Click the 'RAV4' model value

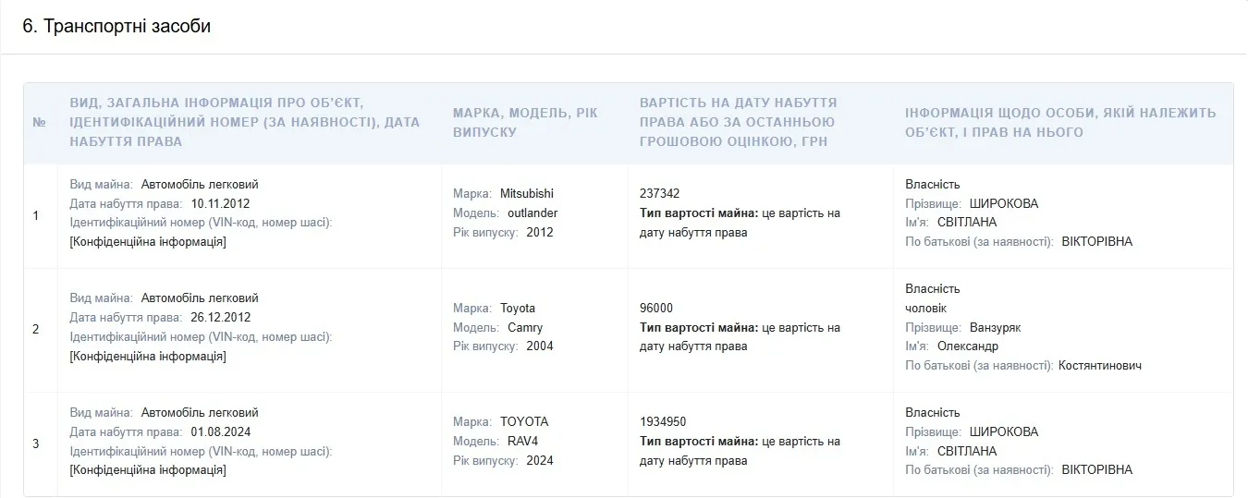coord(524,442)
